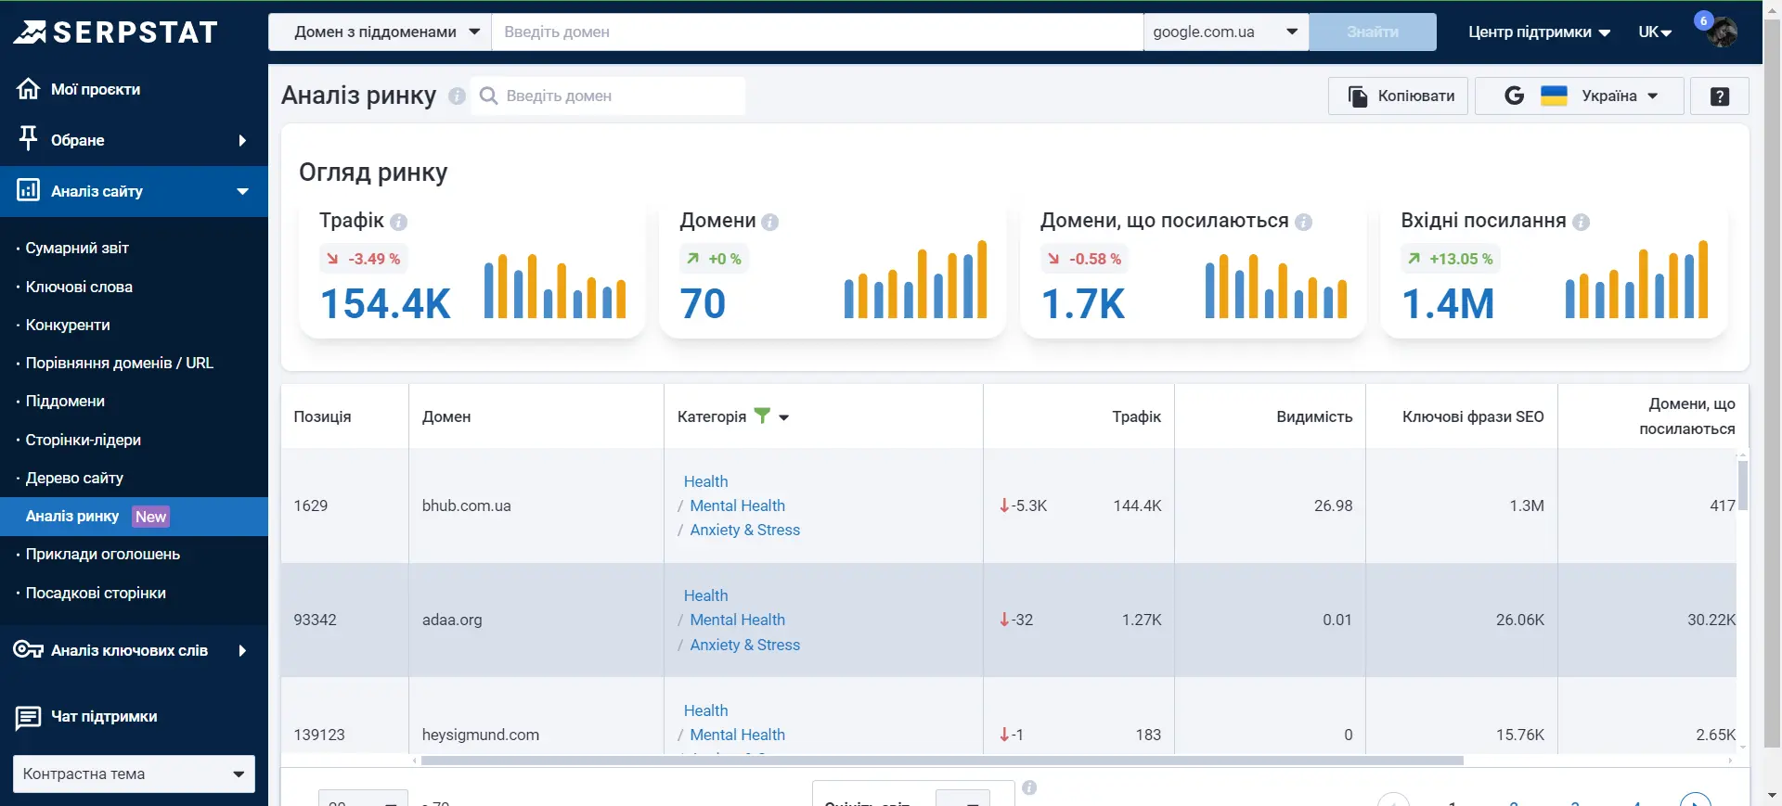This screenshot has width=1782, height=806.
Task: Go to Сторінки-лідери
Action: pyautogui.click(x=84, y=440)
